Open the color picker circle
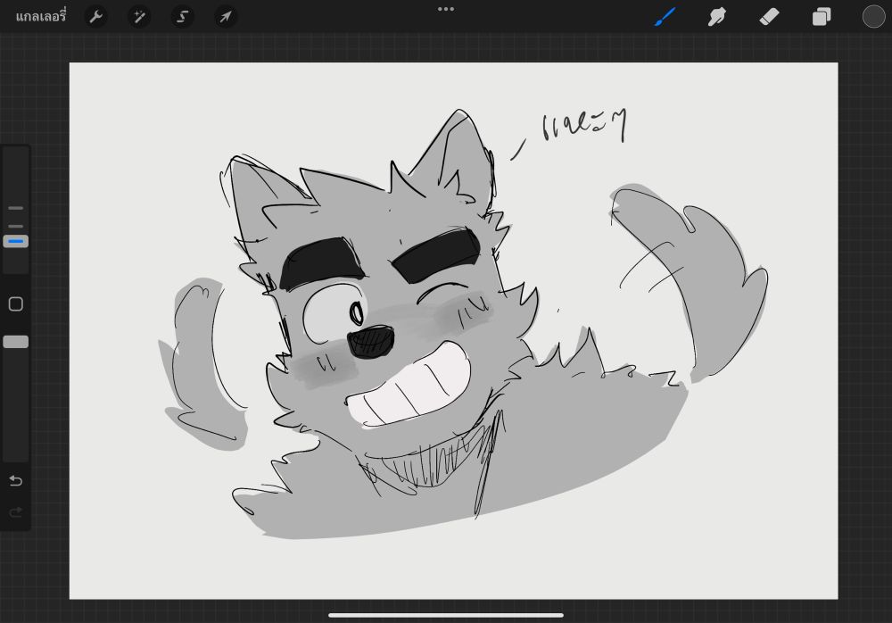This screenshot has width=892, height=623. pyautogui.click(x=873, y=17)
